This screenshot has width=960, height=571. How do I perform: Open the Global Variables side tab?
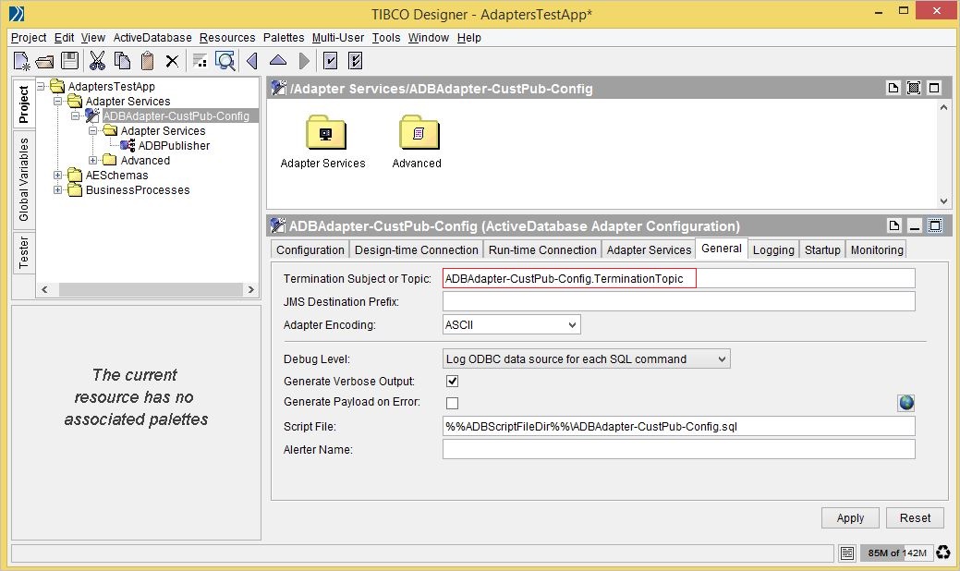pyautogui.click(x=24, y=179)
